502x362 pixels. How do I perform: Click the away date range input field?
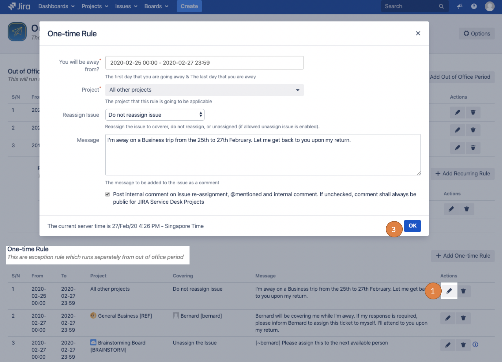click(x=204, y=63)
